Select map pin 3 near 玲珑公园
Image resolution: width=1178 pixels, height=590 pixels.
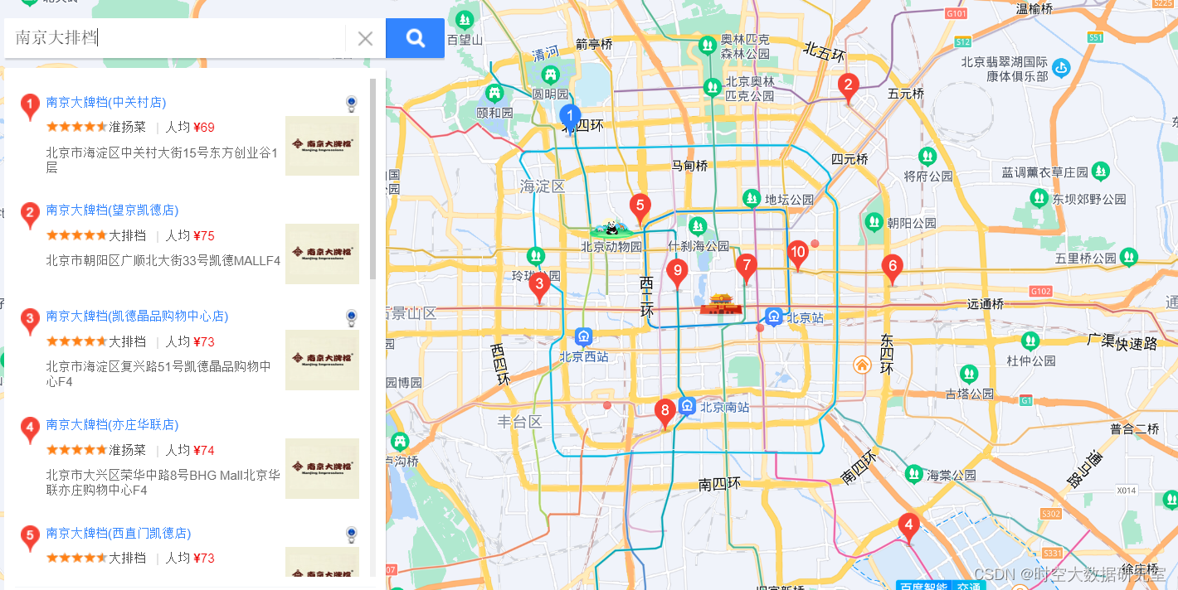click(539, 287)
